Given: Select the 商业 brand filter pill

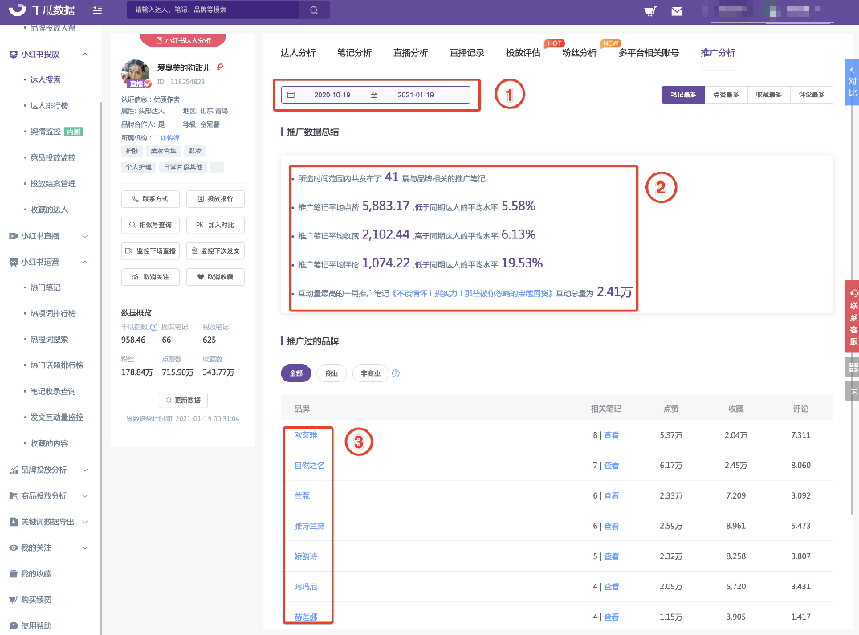Looking at the screenshot, I should [332, 373].
